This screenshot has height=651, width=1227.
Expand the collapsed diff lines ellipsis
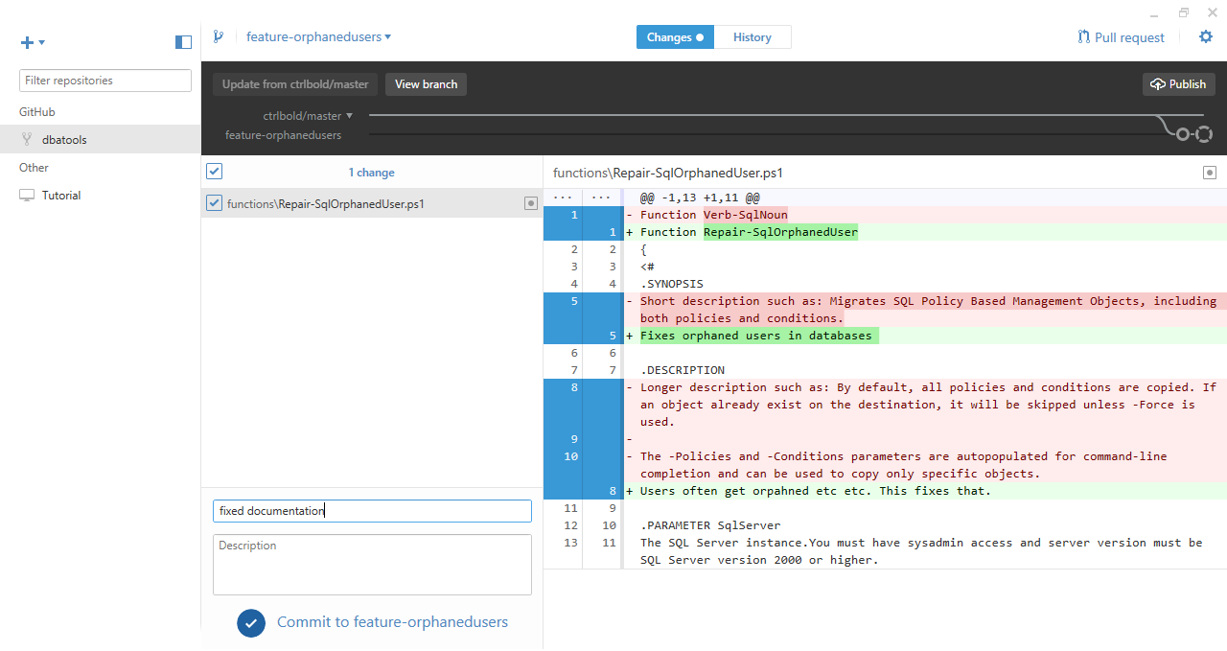563,197
